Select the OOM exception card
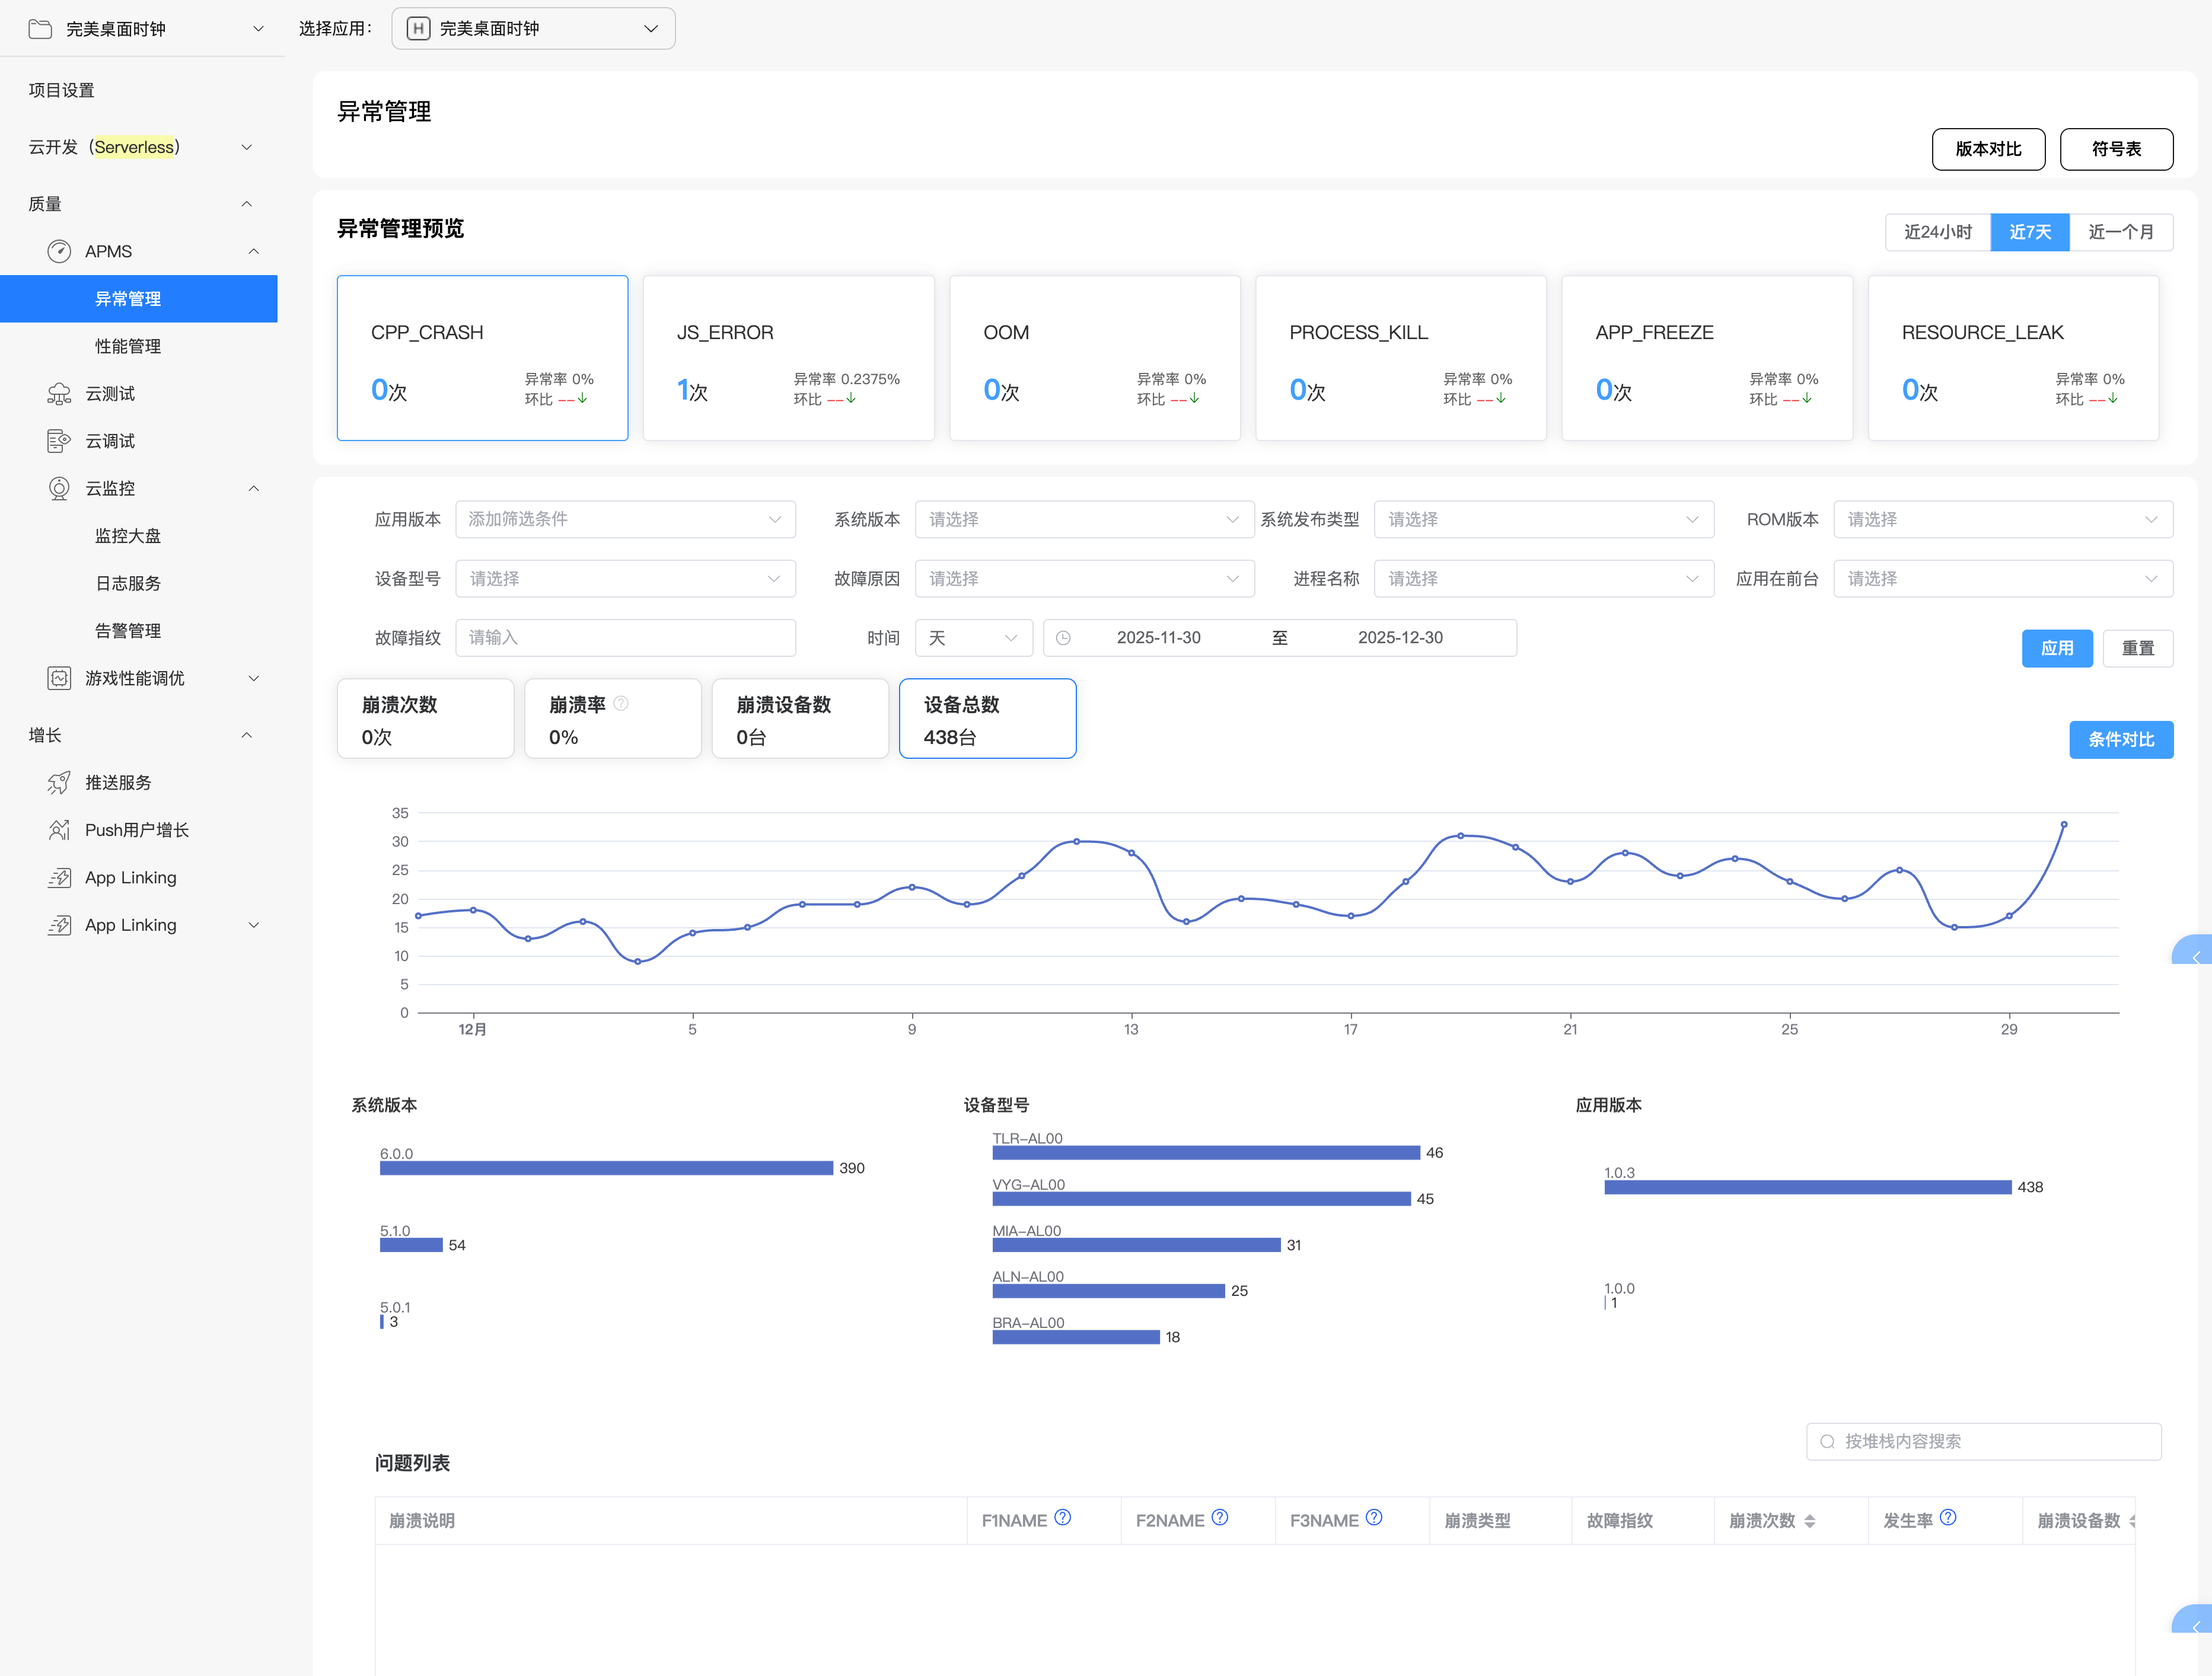 pyautogui.click(x=1095, y=358)
